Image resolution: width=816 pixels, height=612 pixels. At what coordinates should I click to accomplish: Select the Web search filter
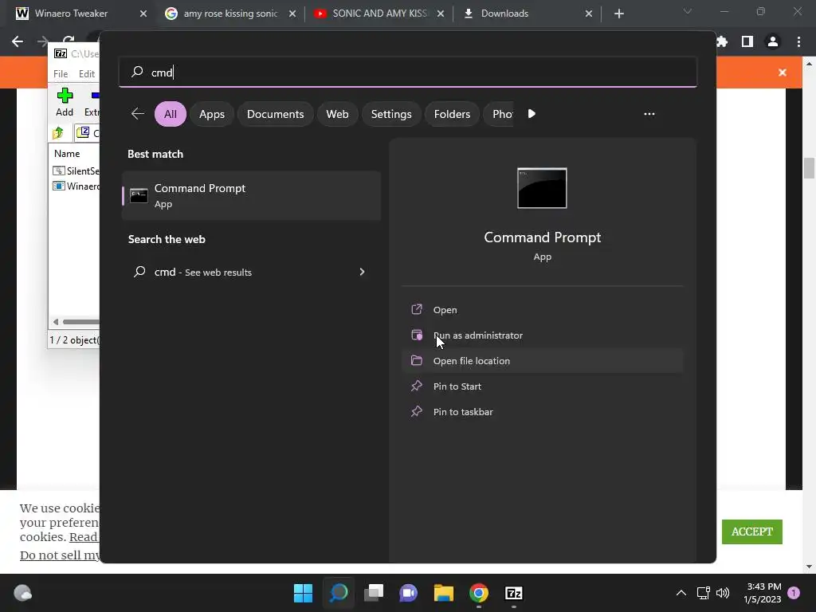pyautogui.click(x=337, y=114)
